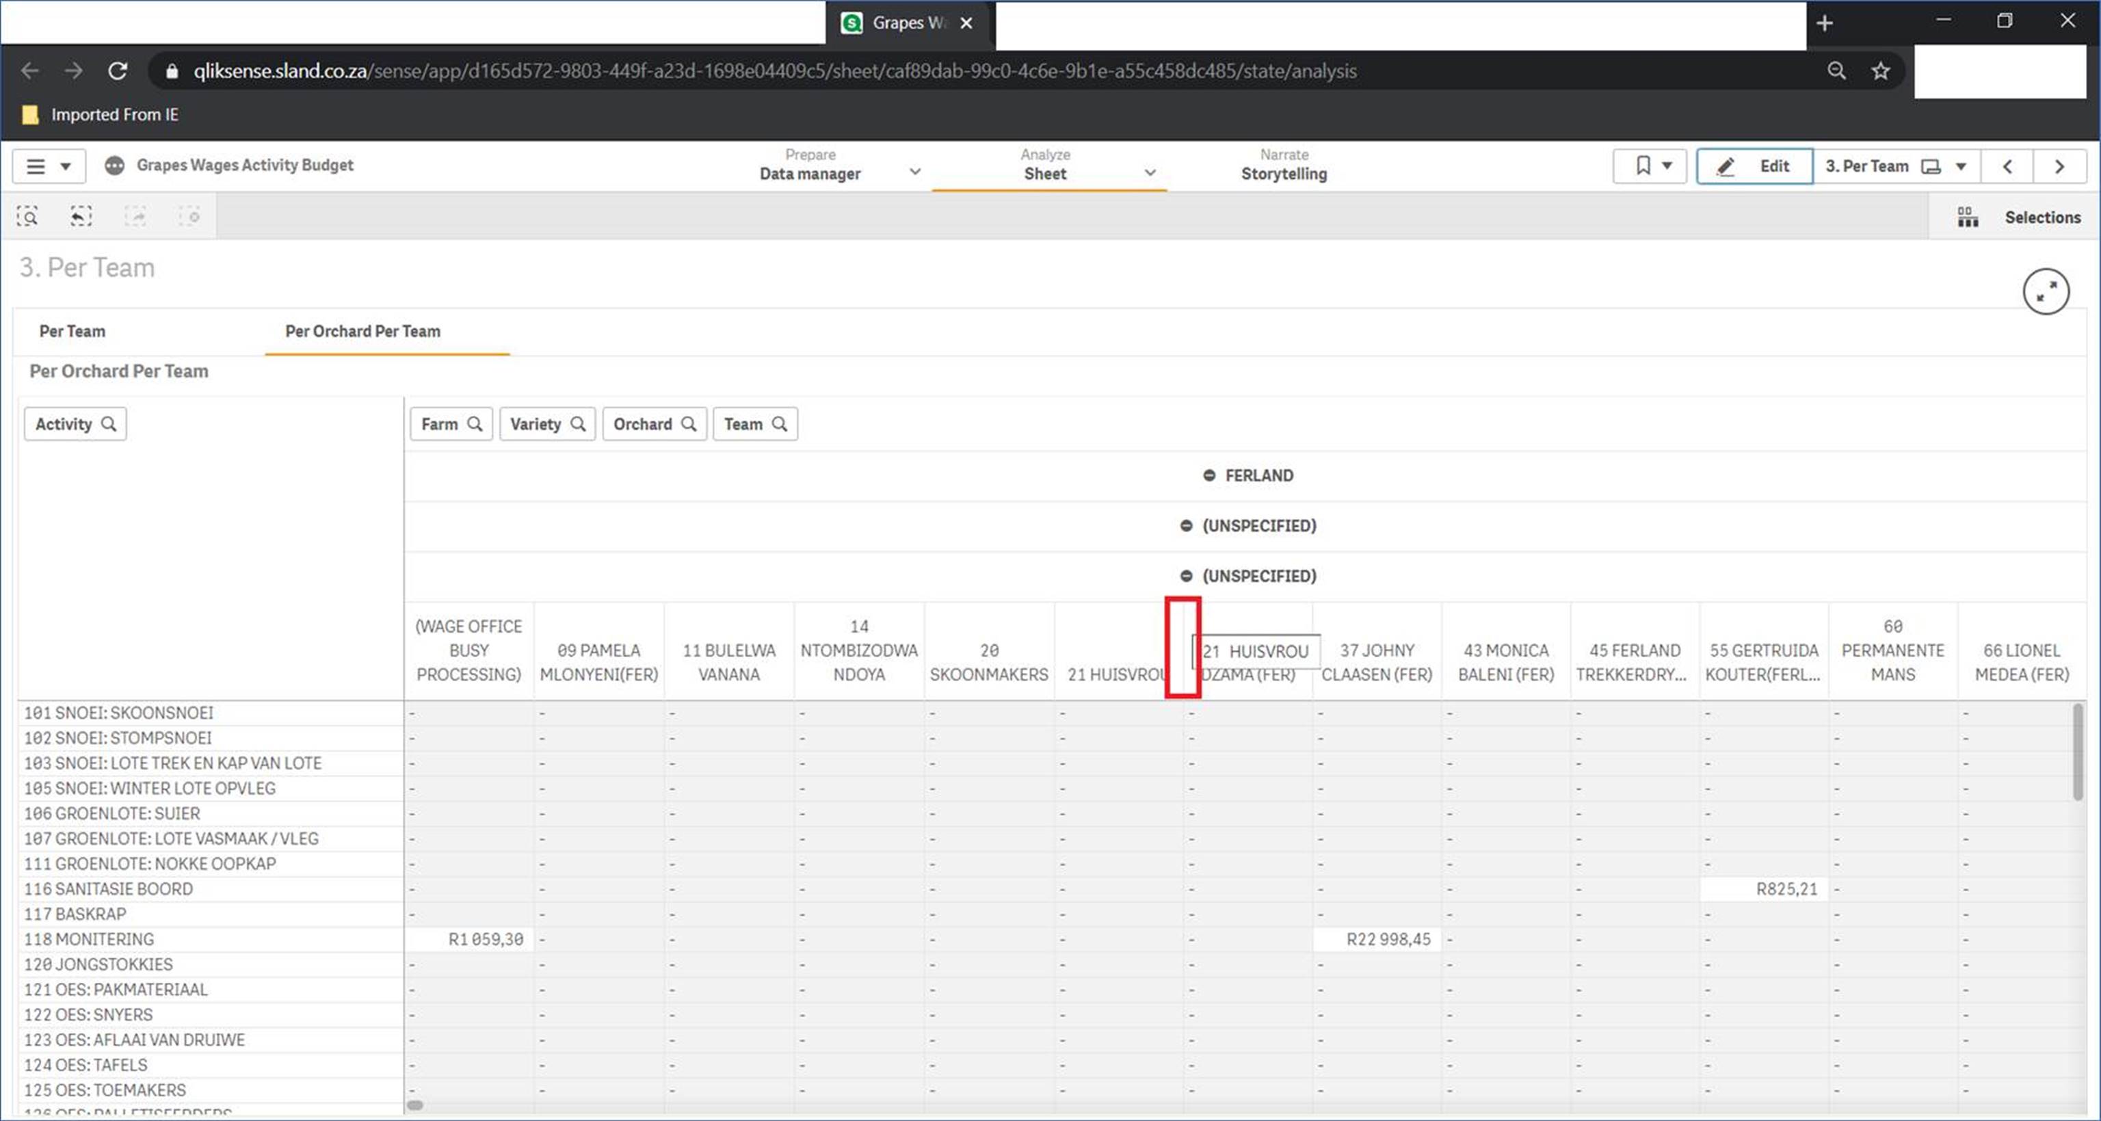Click the Activity search magnifier icon
Screen dimensions: 2101x1121
(x=109, y=423)
